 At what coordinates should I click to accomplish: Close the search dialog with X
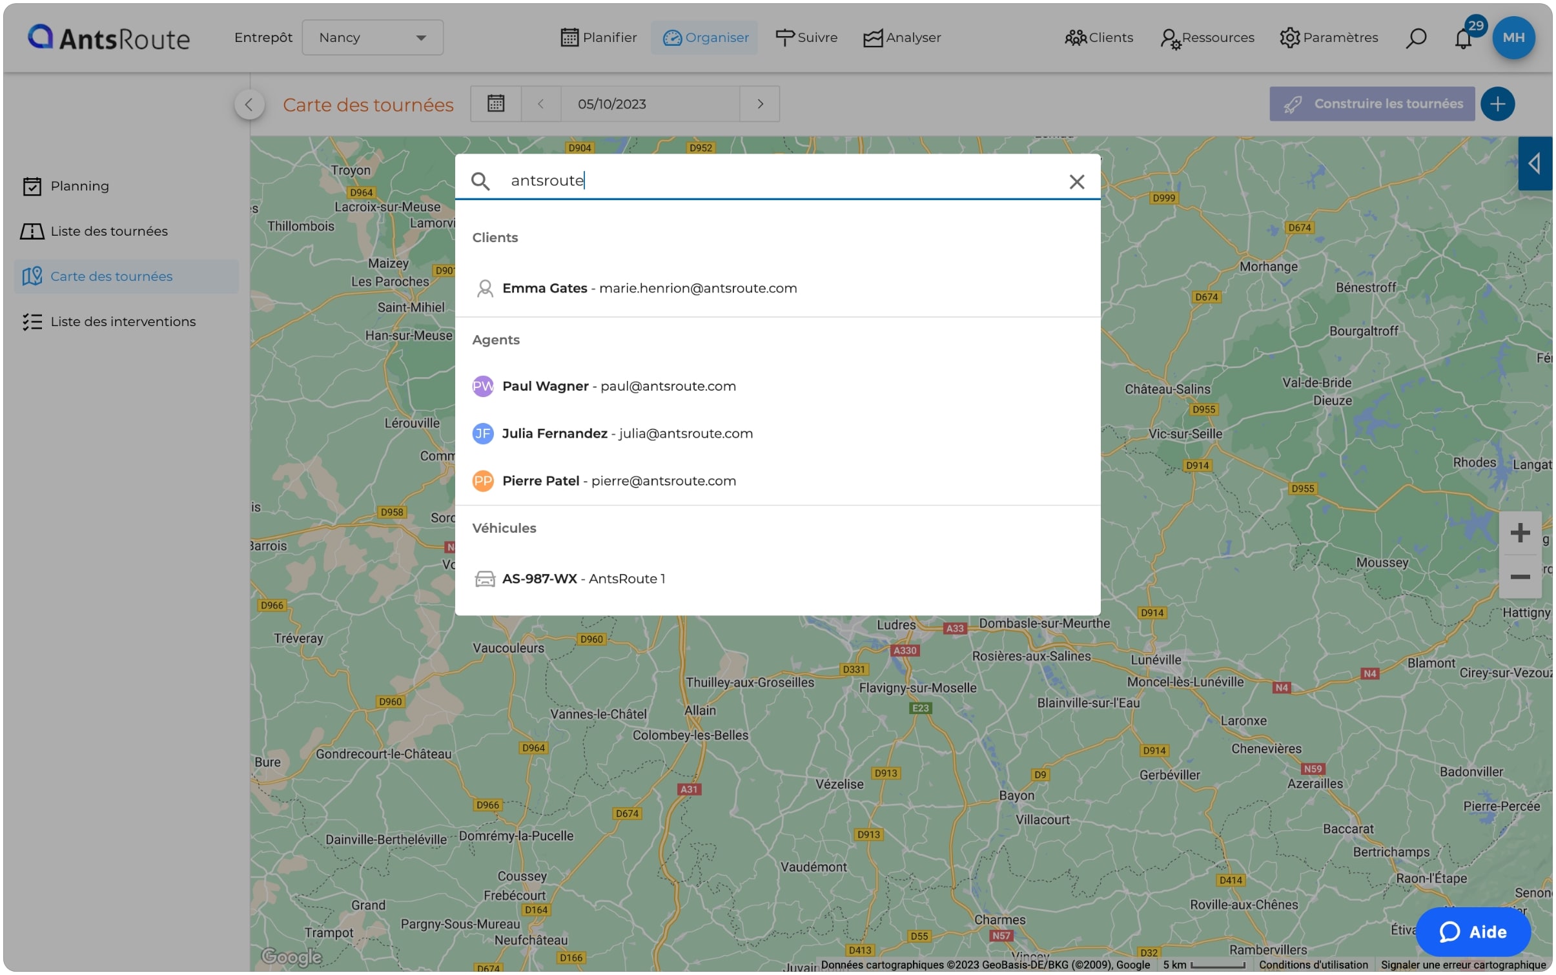(1076, 181)
